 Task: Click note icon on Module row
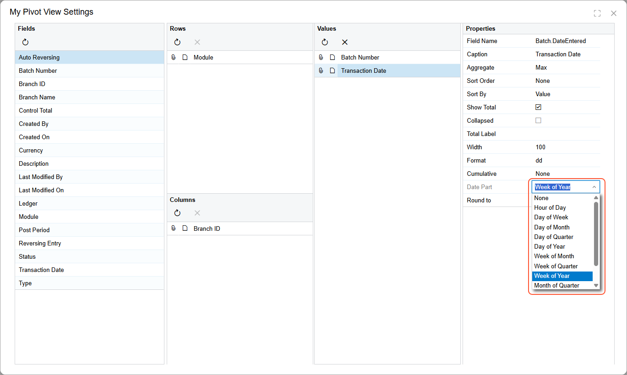pyautogui.click(x=185, y=57)
